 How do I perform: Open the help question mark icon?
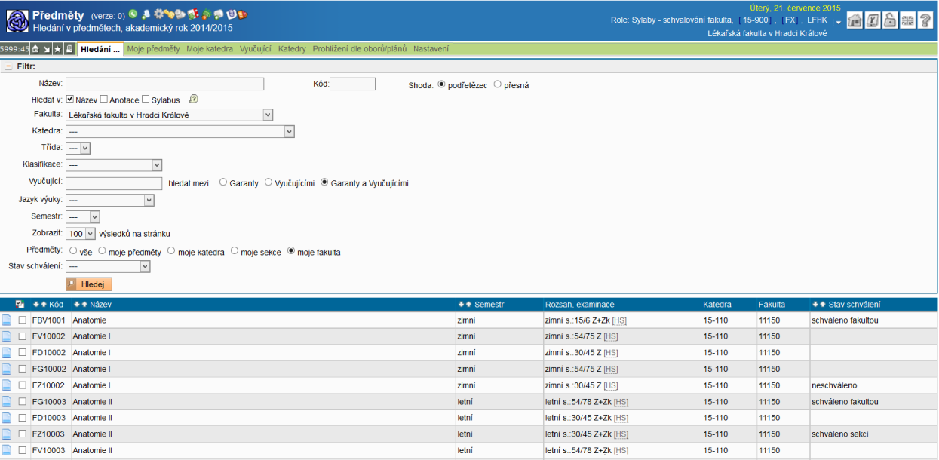tap(925, 20)
